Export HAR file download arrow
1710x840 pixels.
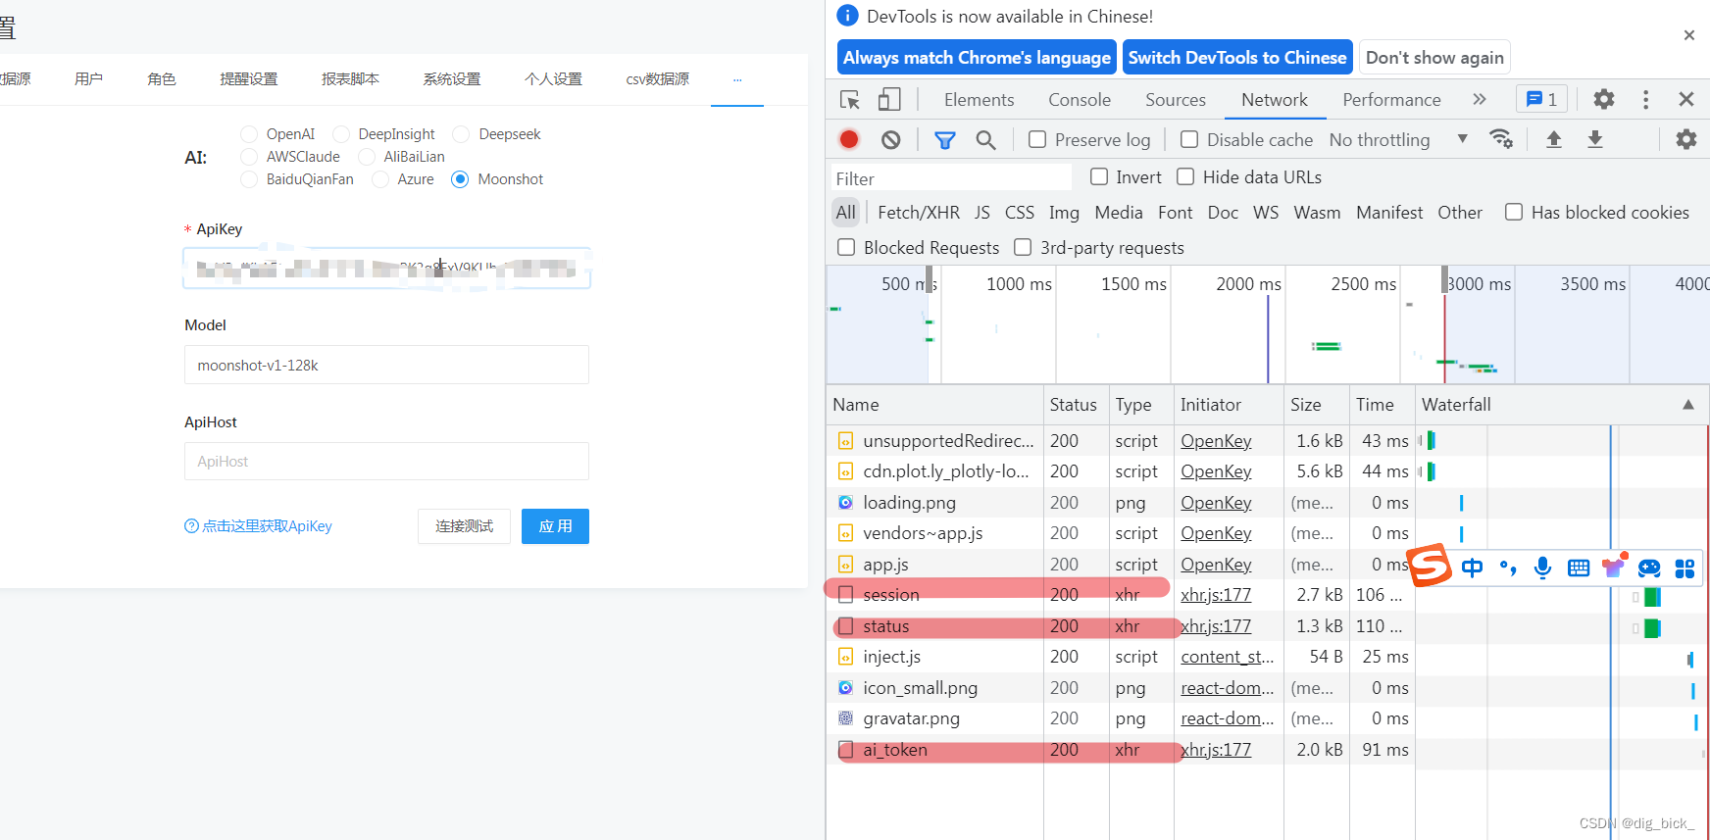pos(1595,139)
